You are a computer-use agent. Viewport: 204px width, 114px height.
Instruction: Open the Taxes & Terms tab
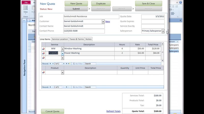point(77,39)
